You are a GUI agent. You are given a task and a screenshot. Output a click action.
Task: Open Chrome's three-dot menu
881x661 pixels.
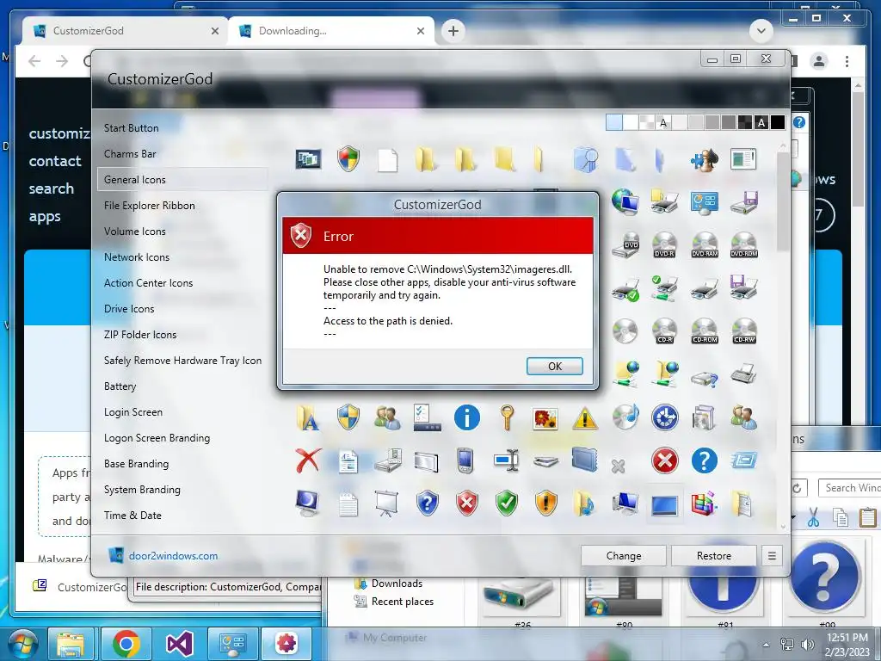(847, 61)
